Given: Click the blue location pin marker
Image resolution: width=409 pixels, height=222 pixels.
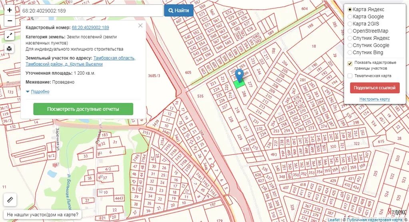Looking at the screenshot, I should (239, 75).
